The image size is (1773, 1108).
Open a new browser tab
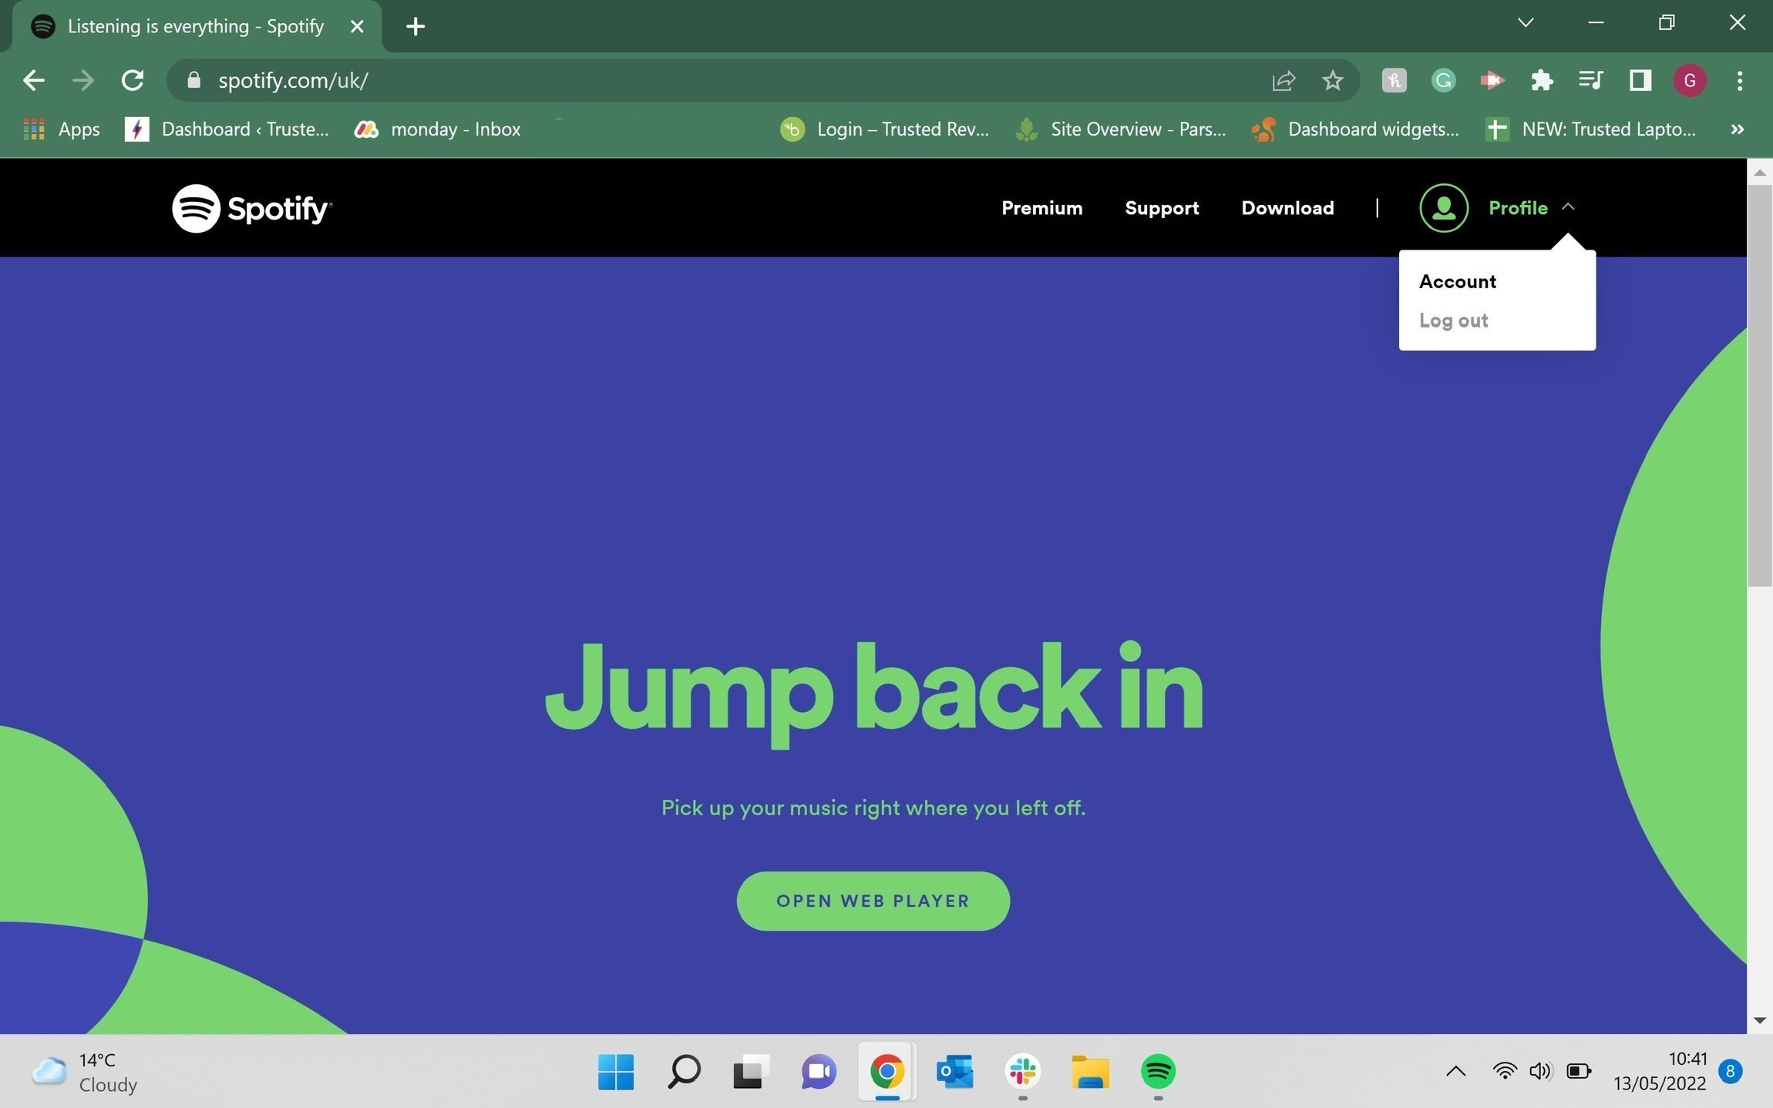pos(415,27)
